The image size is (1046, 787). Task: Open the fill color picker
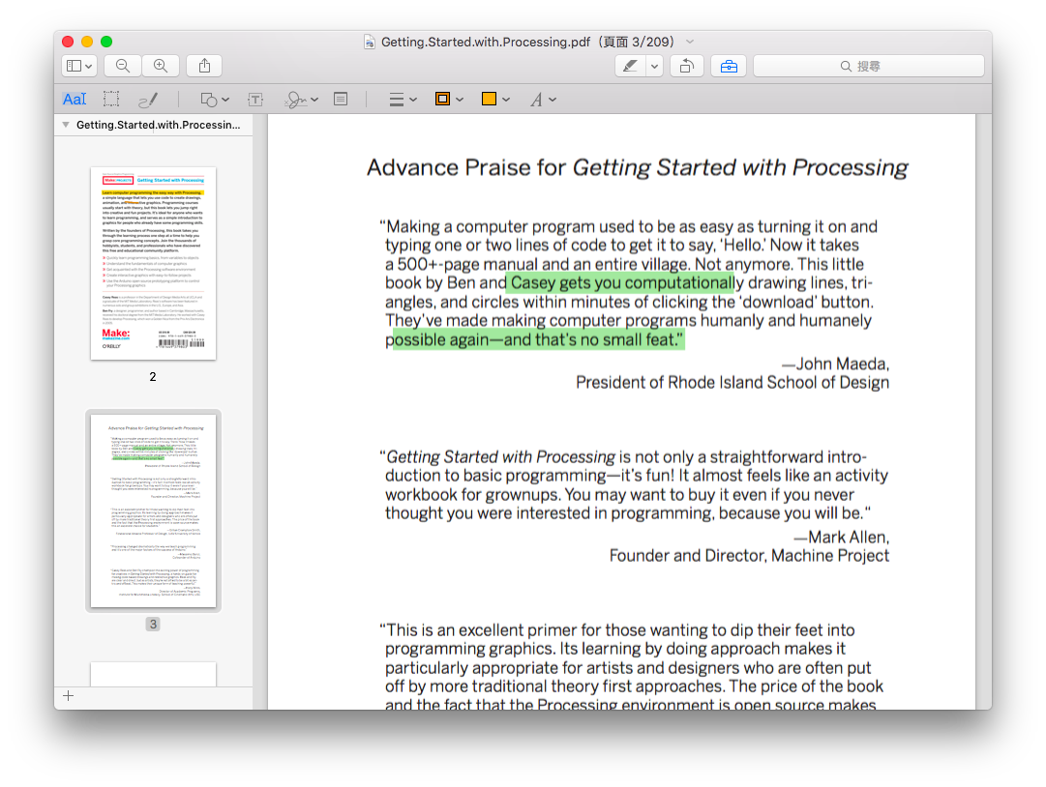(x=495, y=100)
